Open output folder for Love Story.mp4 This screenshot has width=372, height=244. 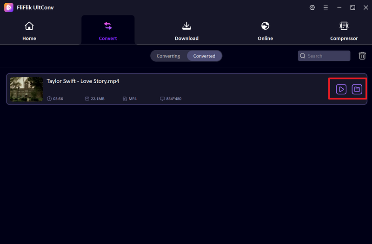point(357,89)
